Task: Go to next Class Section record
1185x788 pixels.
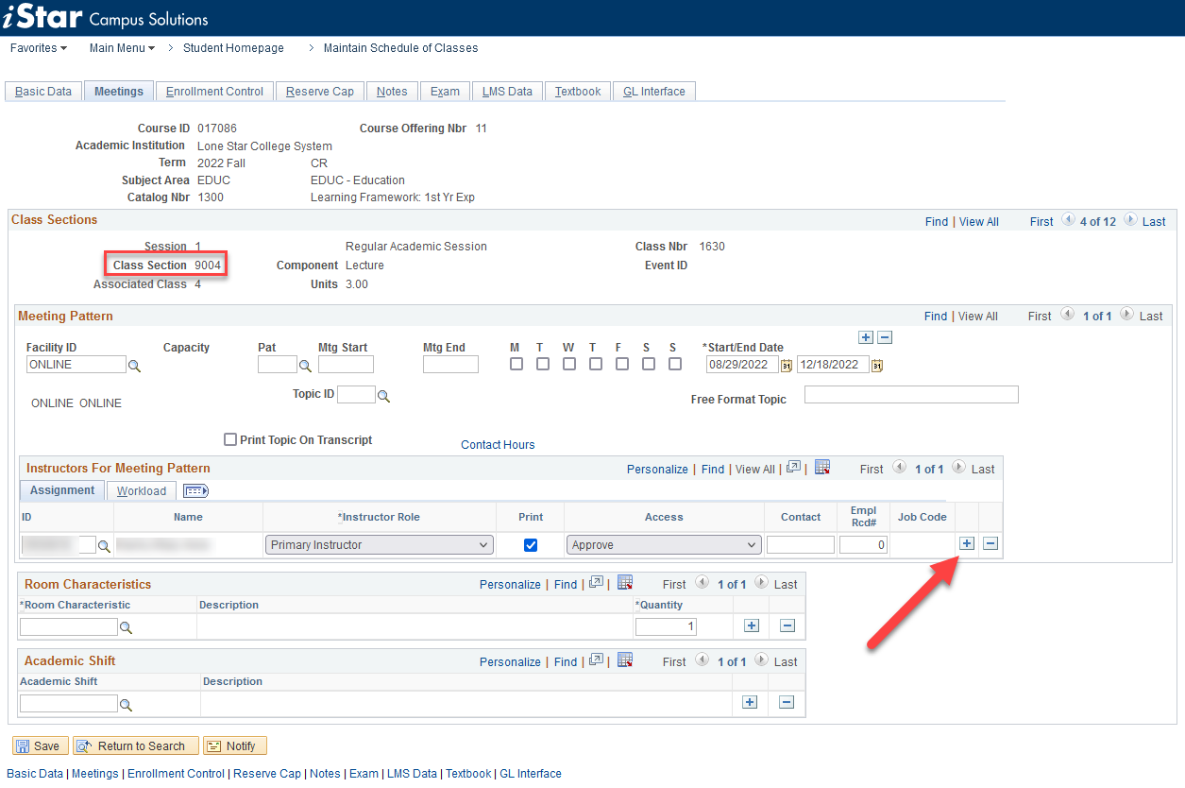Action: [x=1130, y=220]
